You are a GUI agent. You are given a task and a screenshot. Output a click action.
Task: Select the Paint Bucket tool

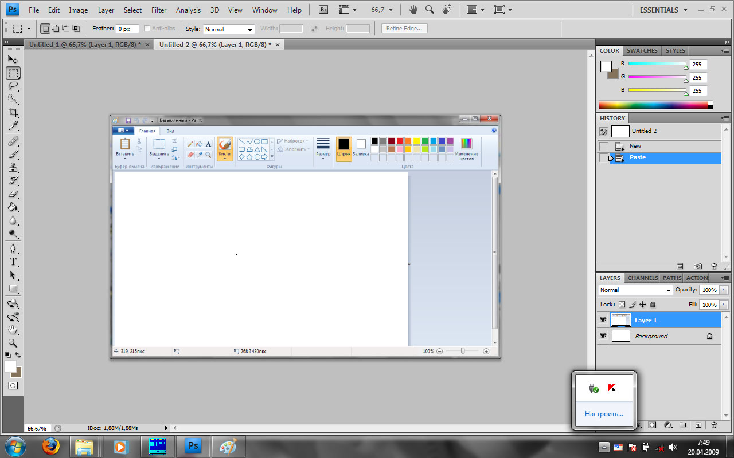click(13, 207)
